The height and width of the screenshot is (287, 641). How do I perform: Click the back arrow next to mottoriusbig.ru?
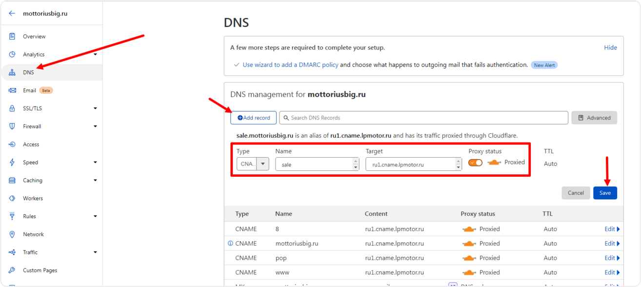pyautogui.click(x=12, y=14)
